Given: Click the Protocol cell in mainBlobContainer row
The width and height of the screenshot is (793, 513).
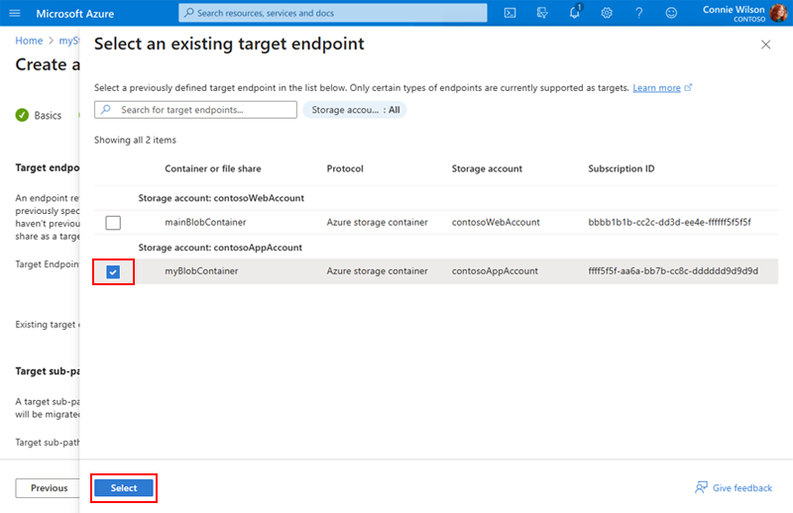Looking at the screenshot, I should [378, 223].
